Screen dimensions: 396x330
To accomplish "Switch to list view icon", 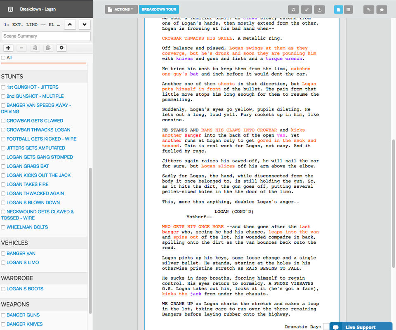I will (x=348, y=9).
